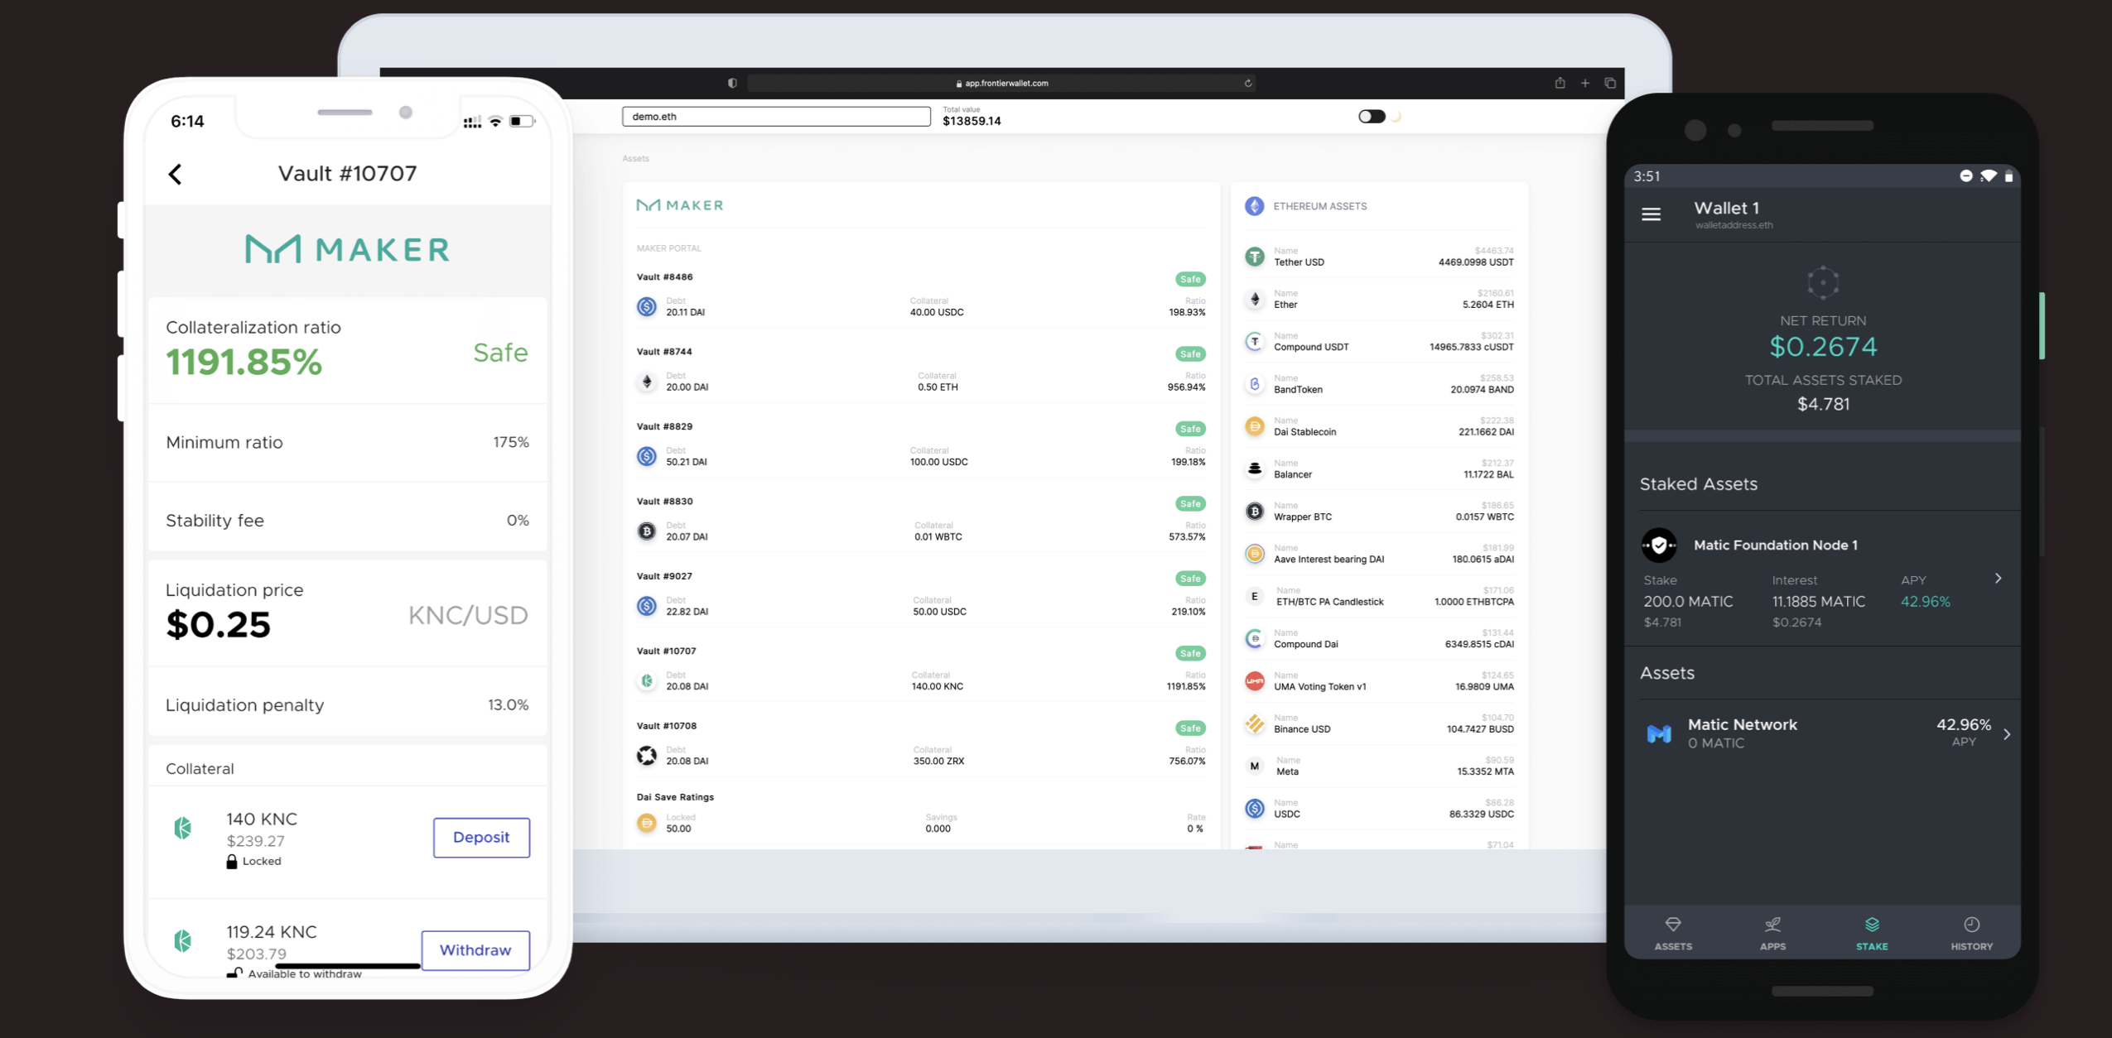Click 'Compound USDT' asset name
This screenshot has height=1038, width=2112.
pos(1311,348)
